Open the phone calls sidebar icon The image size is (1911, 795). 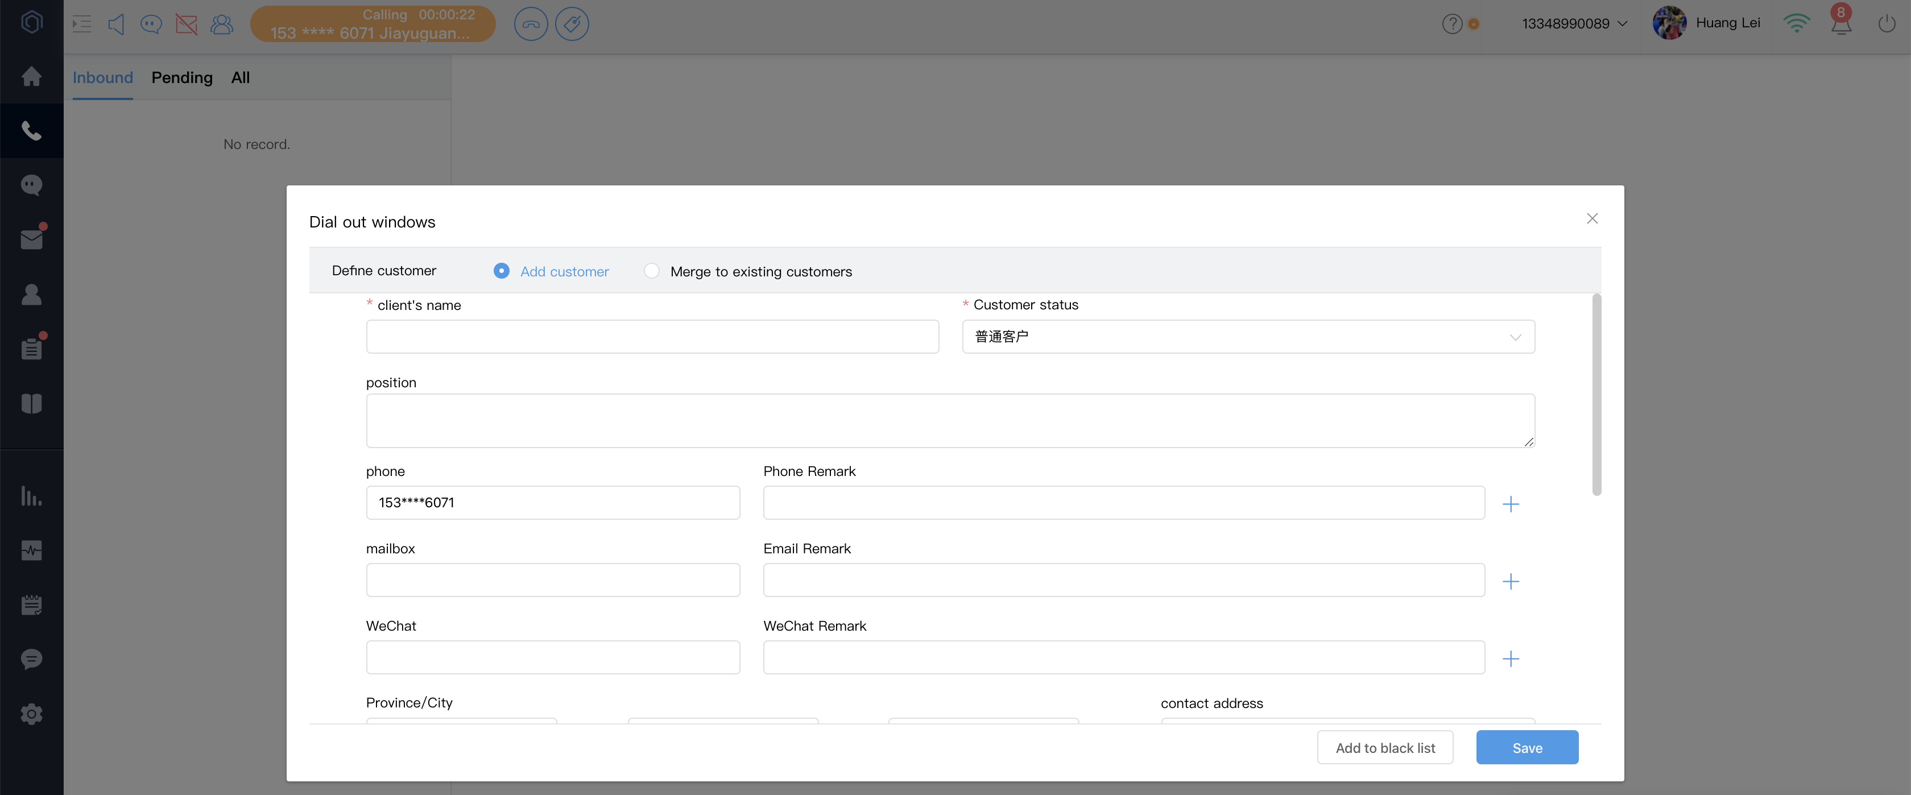(x=31, y=131)
